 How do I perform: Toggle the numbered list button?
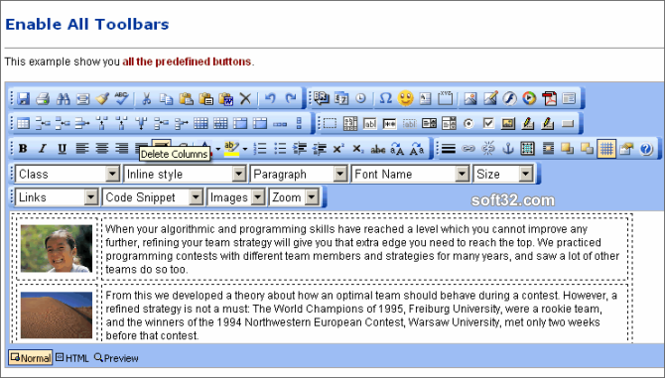pyautogui.click(x=260, y=148)
